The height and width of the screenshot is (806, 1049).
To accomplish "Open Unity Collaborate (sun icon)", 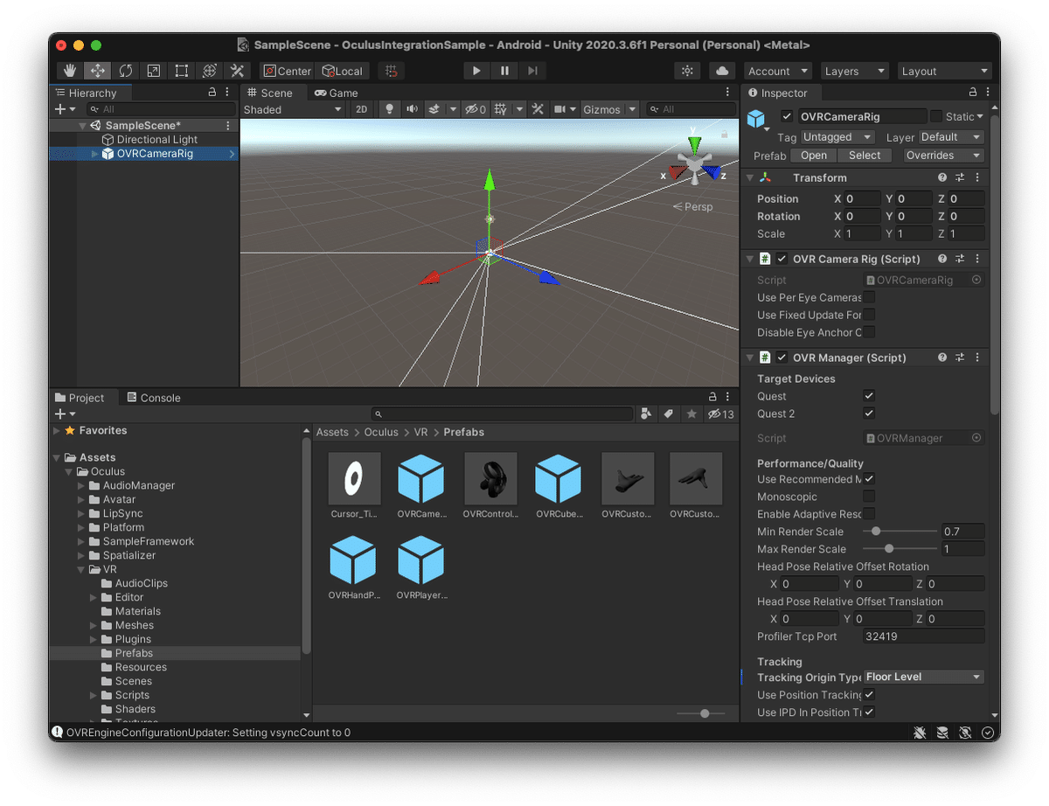I will 688,71.
